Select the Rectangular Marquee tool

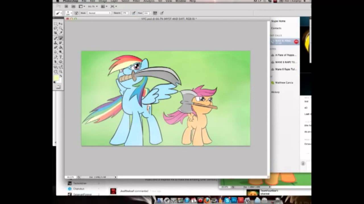56,24
